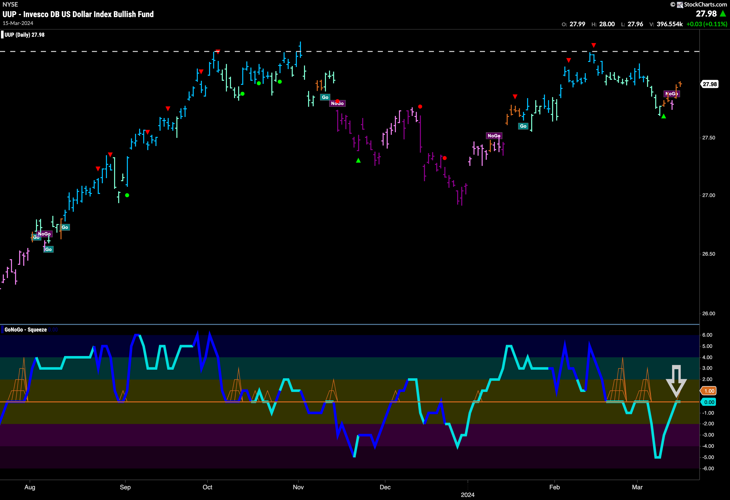Click the green triangle below the March low
This screenshot has width=730, height=500.
663,116
